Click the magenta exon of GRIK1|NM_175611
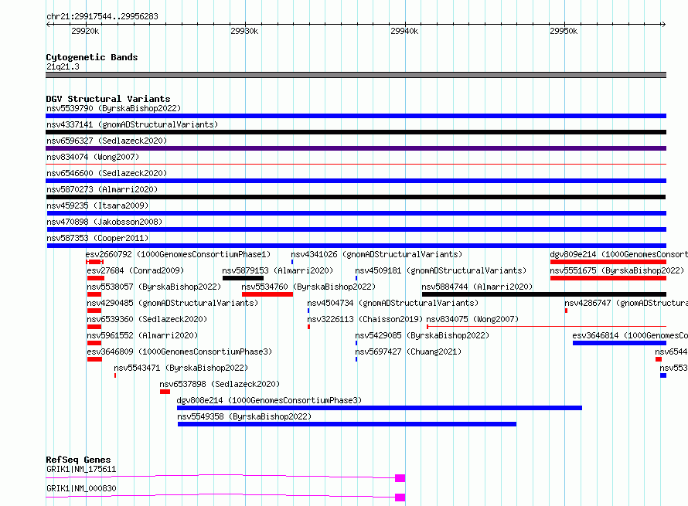This screenshot has width=688, height=506. click(400, 478)
